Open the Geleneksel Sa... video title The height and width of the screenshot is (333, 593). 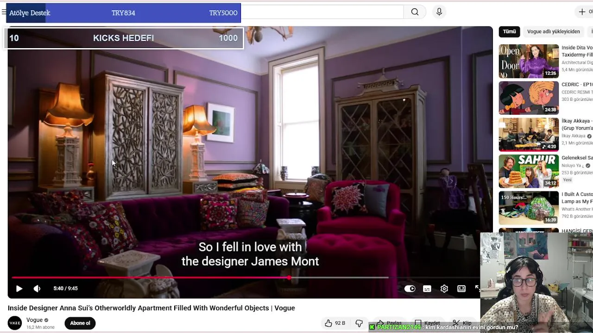coord(577,158)
